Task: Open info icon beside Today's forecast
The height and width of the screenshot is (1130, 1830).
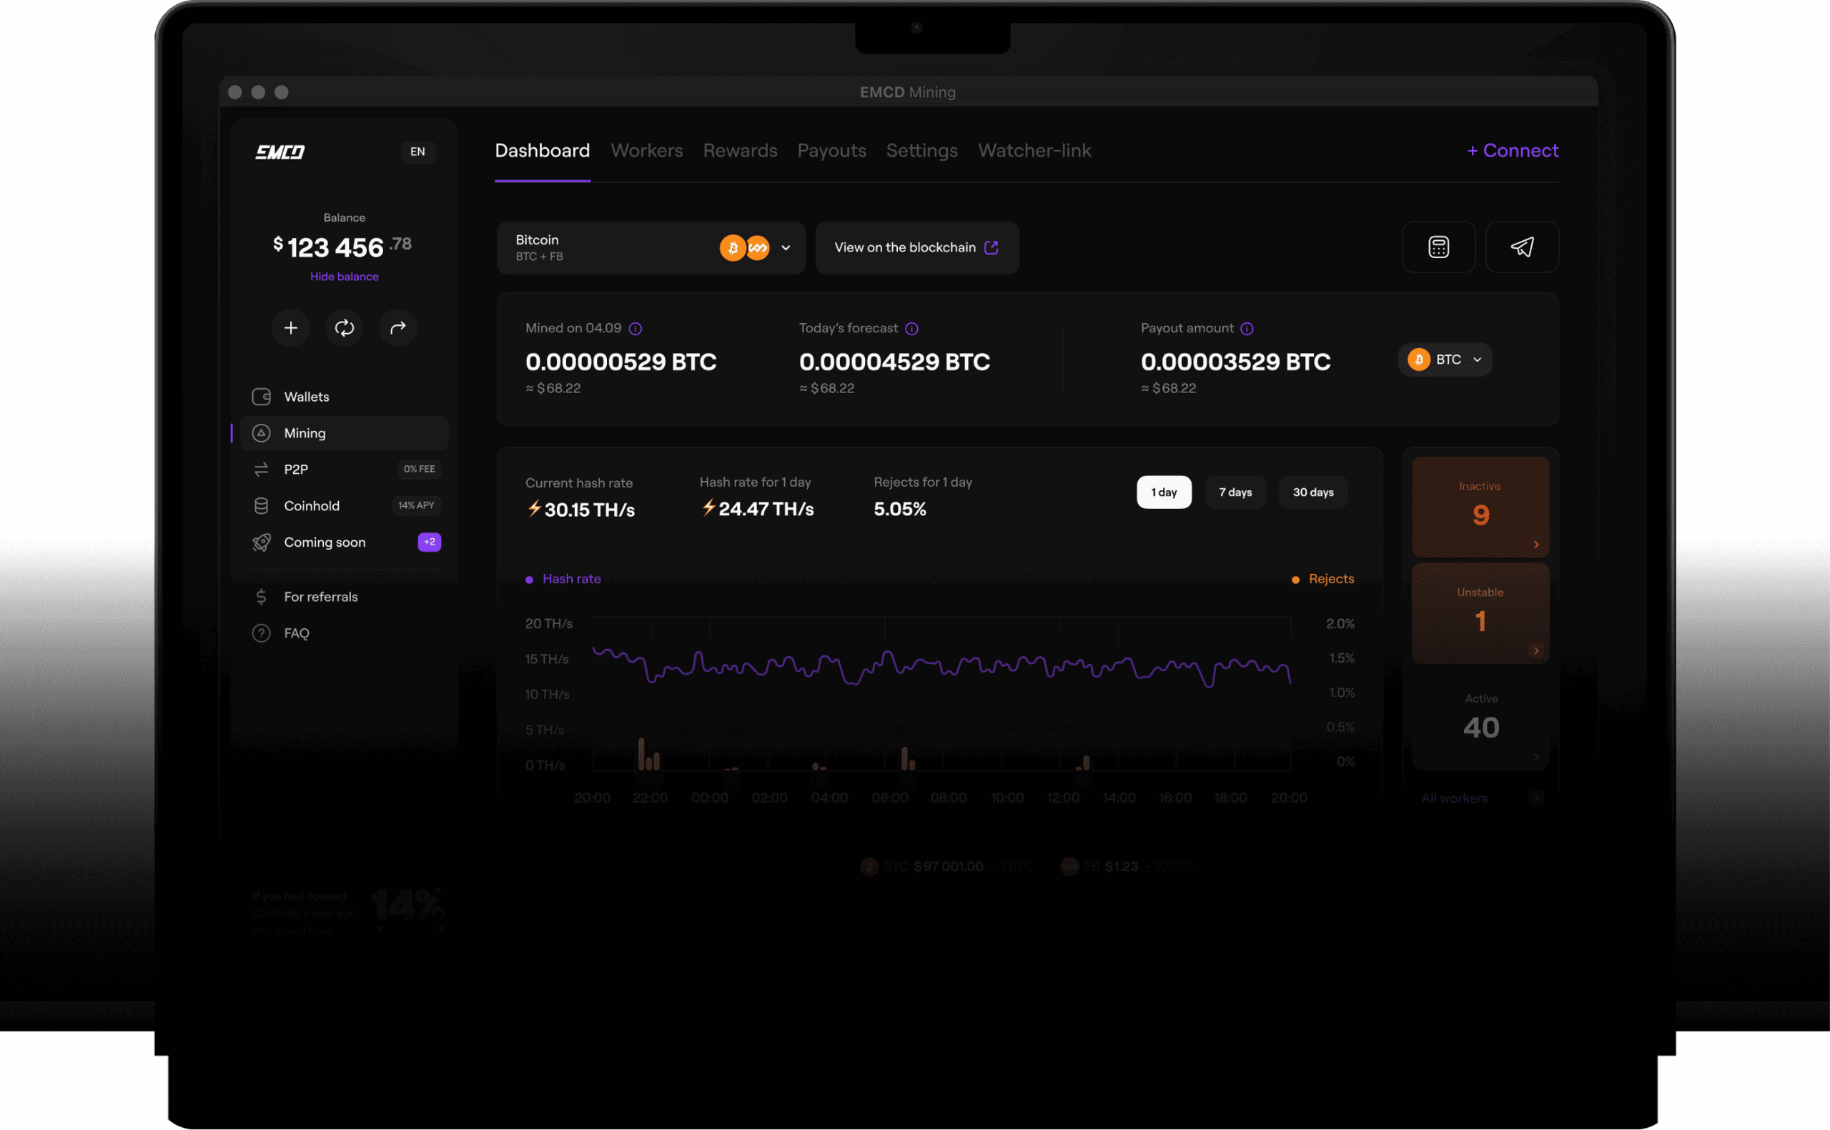Action: pyautogui.click(x=911, y=329)
